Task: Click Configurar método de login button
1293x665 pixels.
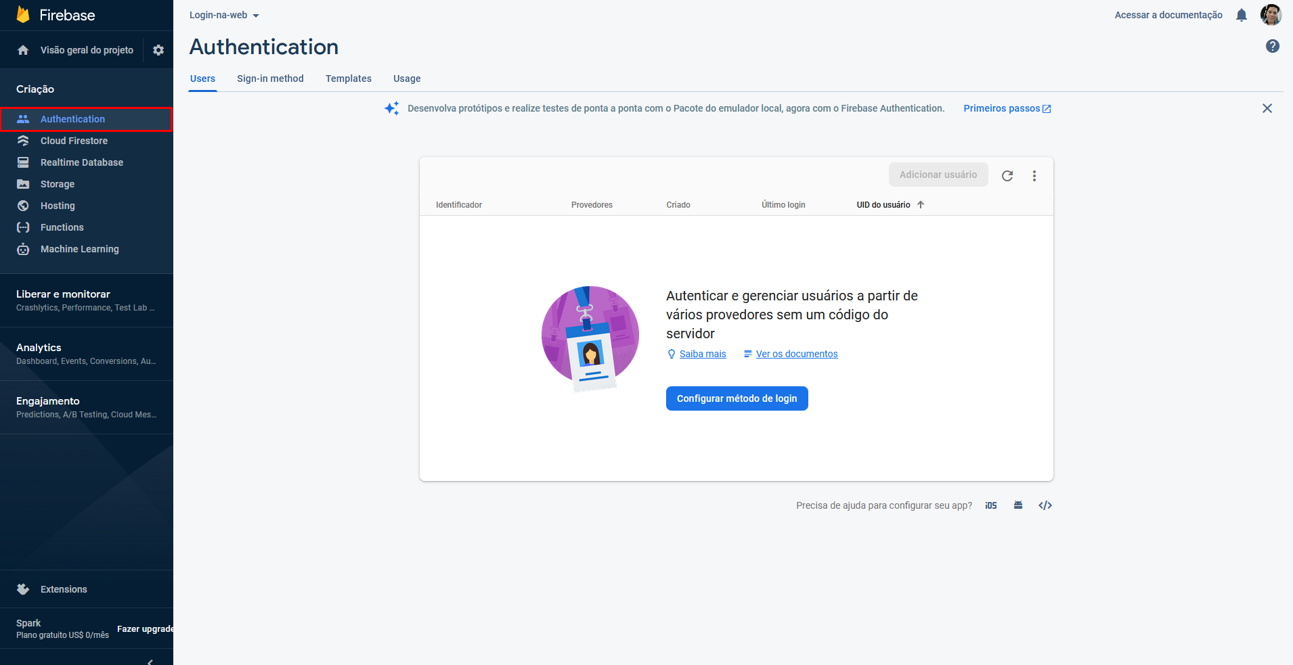Action: [x=737, y=398]
